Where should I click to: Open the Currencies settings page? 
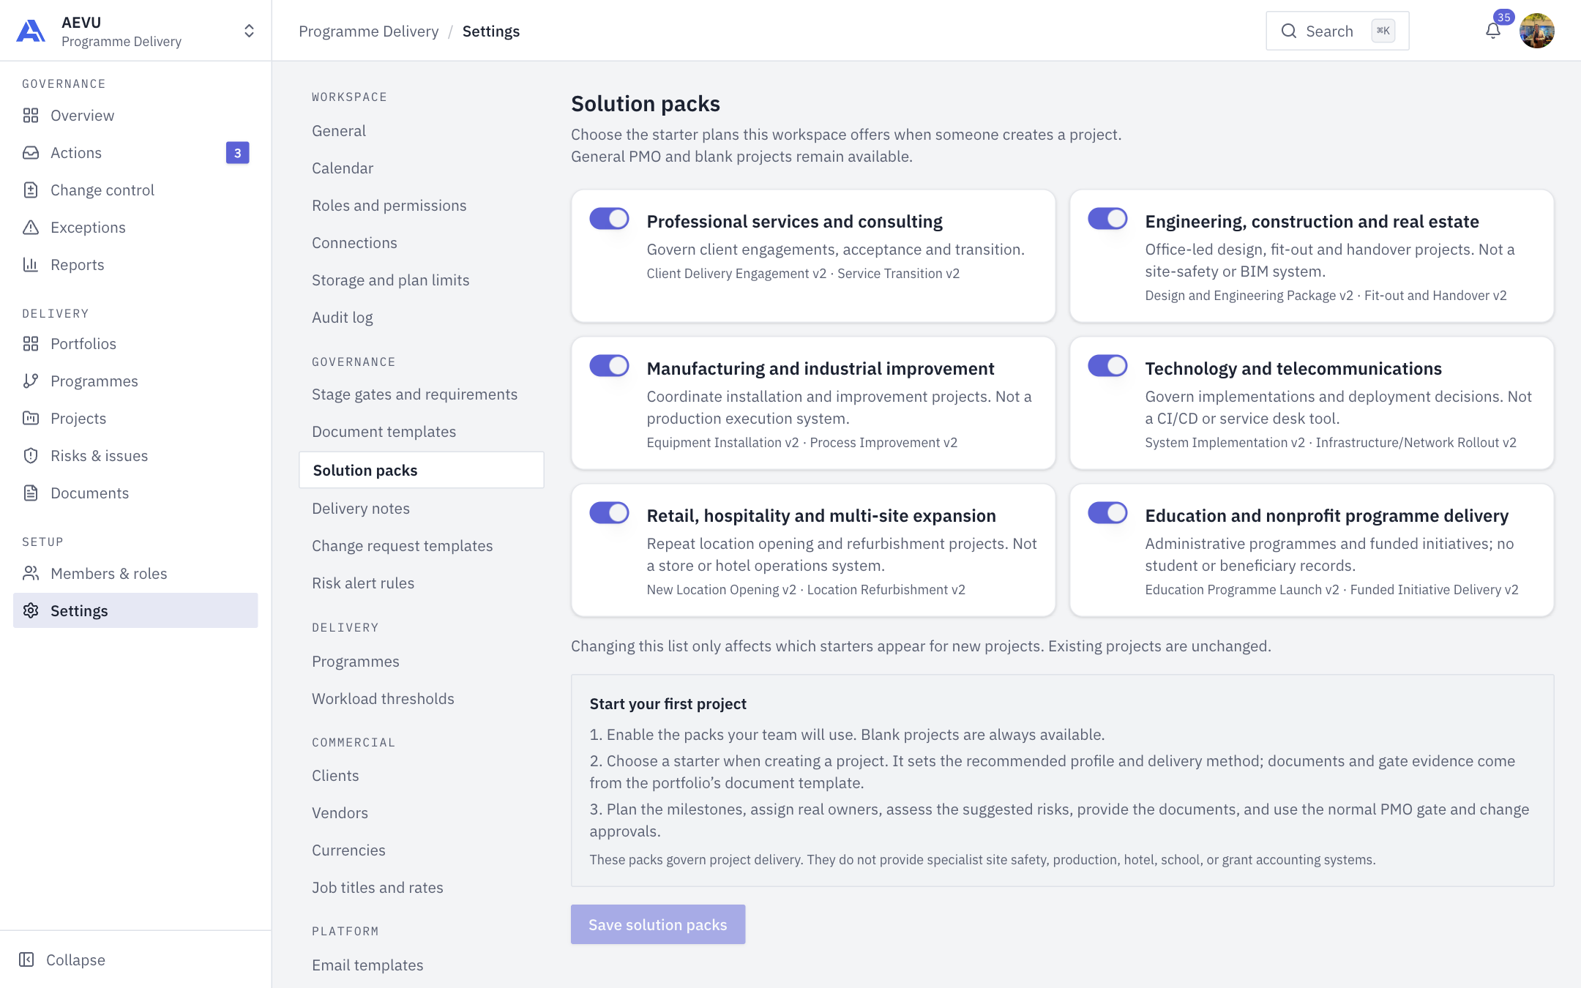348,850
